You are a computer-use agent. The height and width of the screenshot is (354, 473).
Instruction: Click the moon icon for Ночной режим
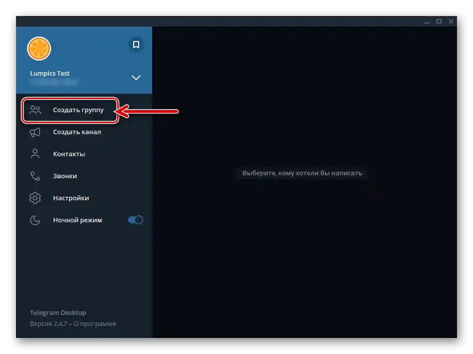coord(35,220)
